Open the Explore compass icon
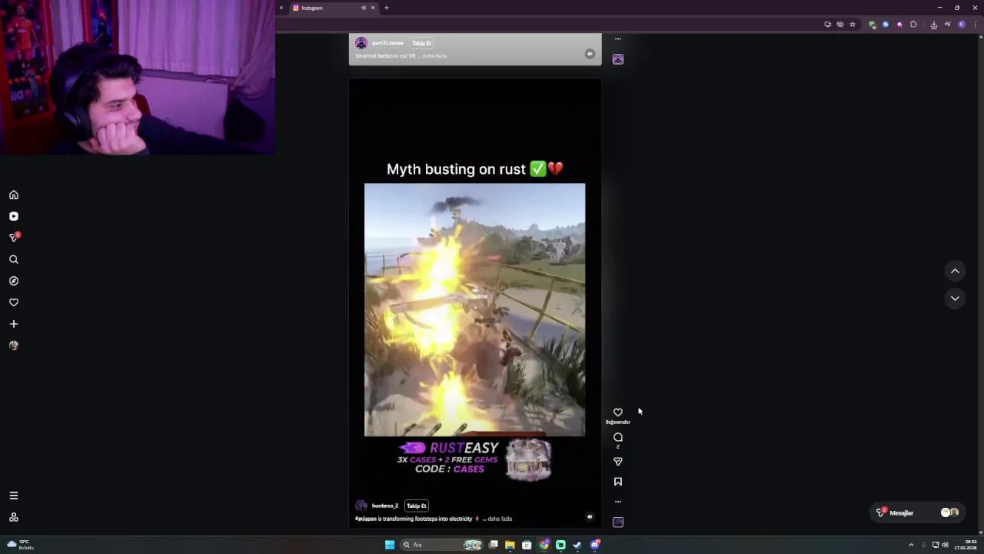This screenshot has height=554, width=984. coord(14,282)
